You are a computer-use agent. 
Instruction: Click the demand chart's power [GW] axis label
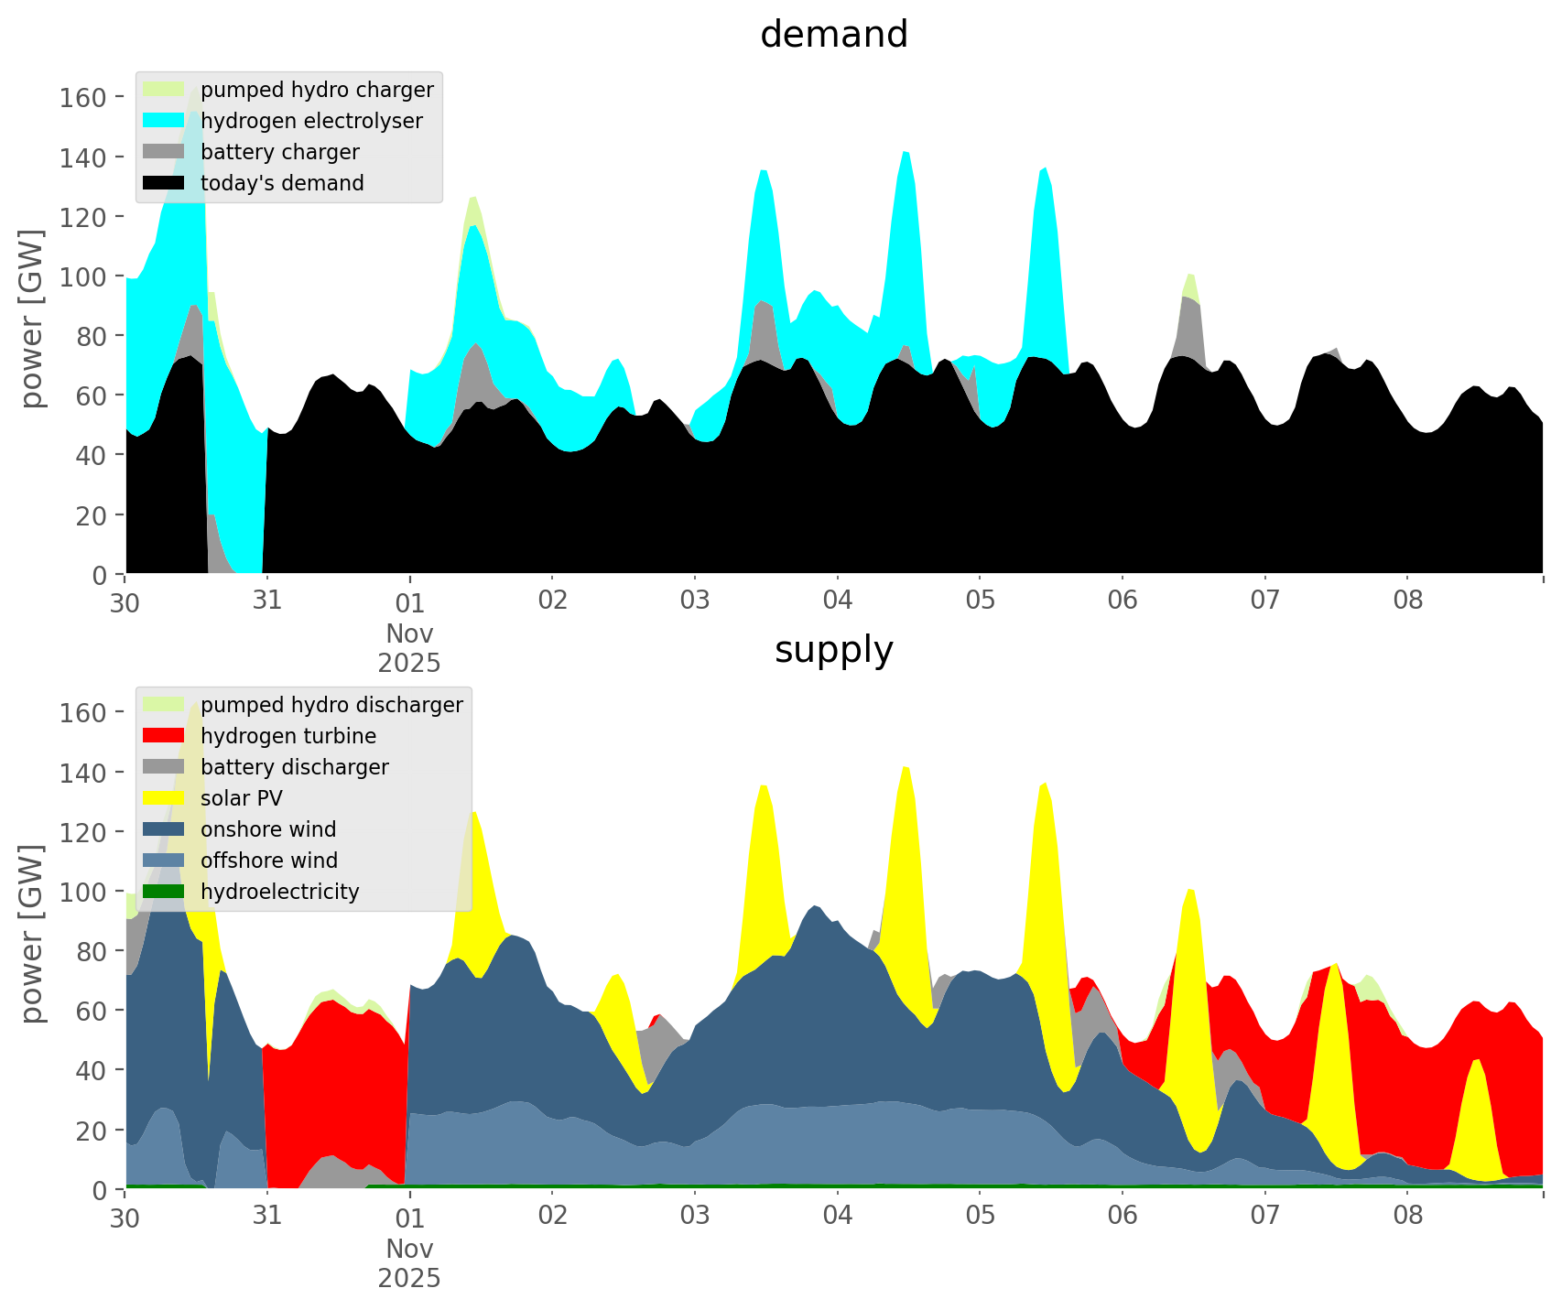[x=32, y=319]
